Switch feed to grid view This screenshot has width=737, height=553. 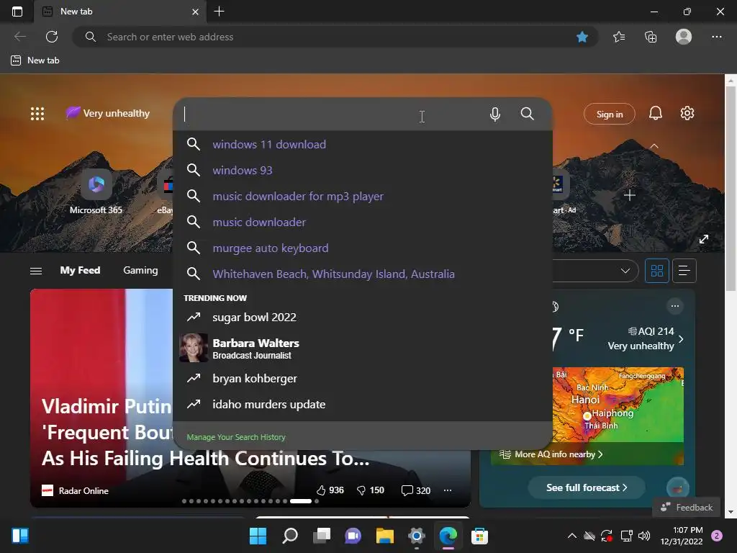click(x=656, y=271)
